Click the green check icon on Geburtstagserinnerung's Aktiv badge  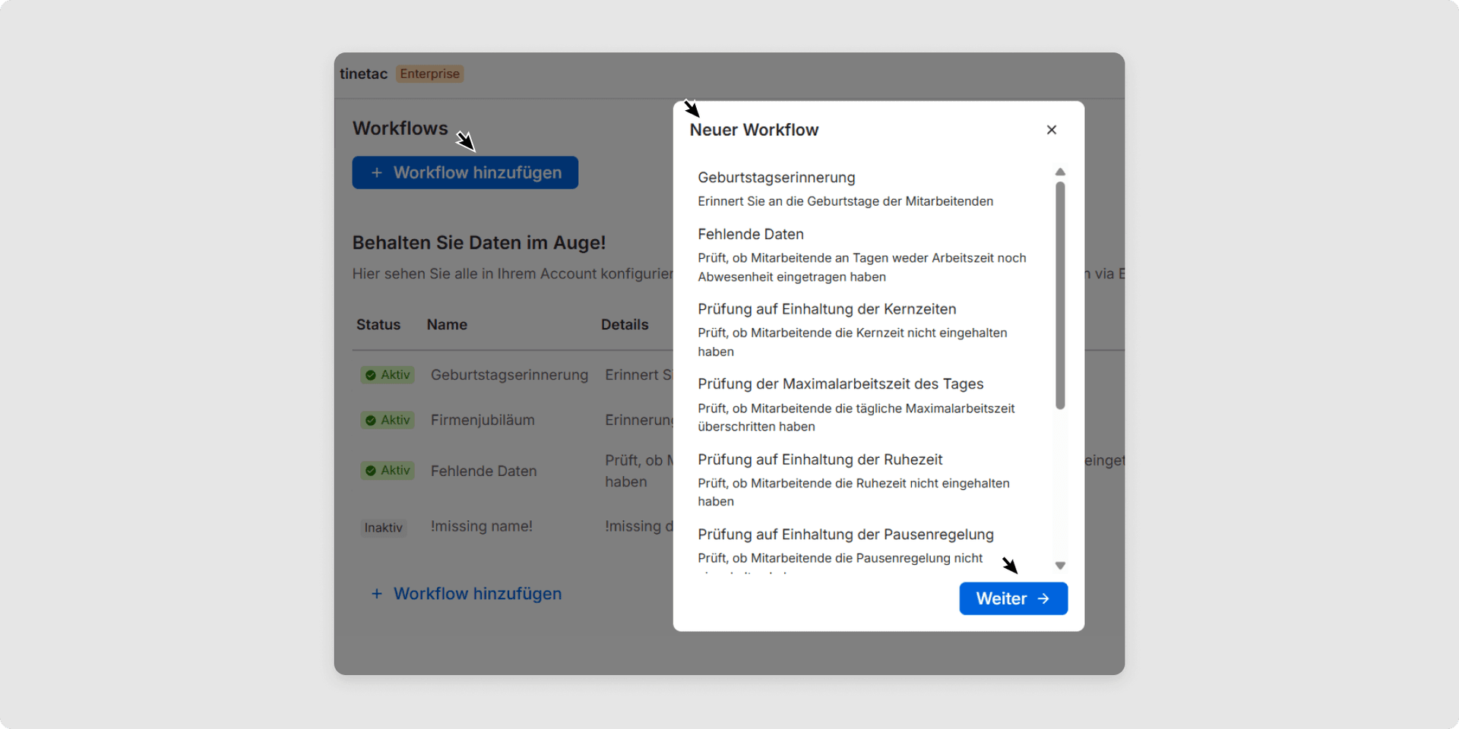(x=372, y=374)
